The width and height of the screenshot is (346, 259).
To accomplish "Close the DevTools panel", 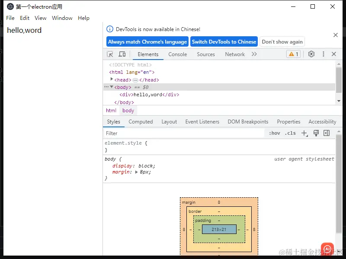I will pyautogui.click(x=334, y=54).
